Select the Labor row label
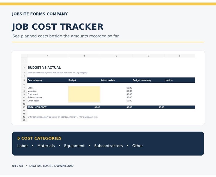Viewport: 216px width, 177px height. point(30,88)
